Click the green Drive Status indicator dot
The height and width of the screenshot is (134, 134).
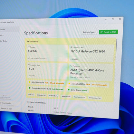pos(69,90)
